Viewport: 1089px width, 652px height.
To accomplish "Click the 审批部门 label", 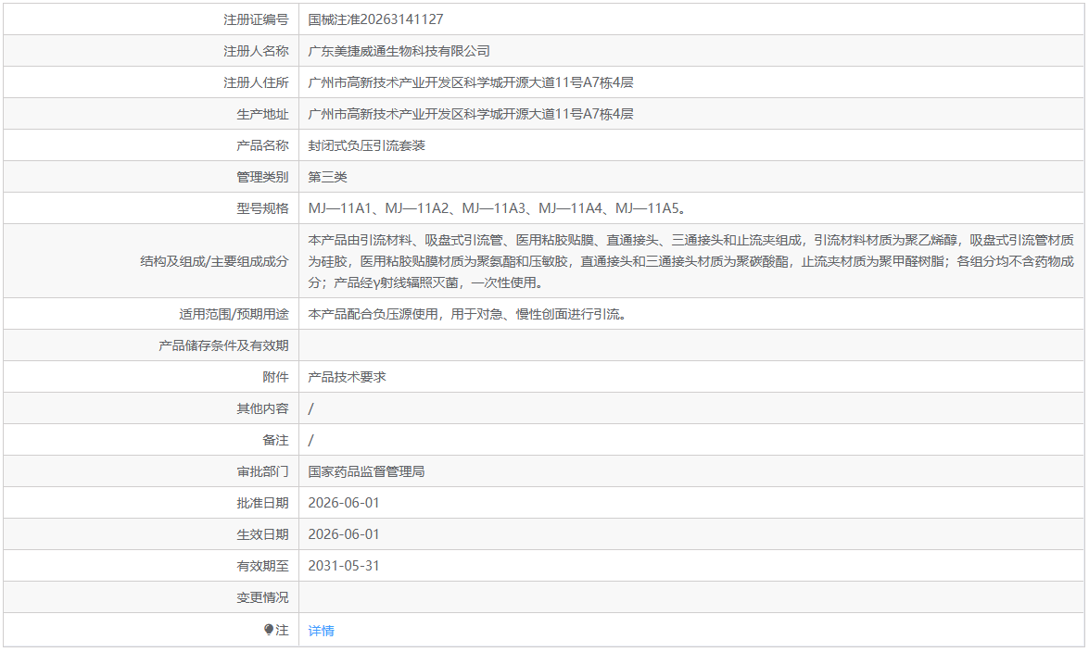I will (x=262, y=471).
